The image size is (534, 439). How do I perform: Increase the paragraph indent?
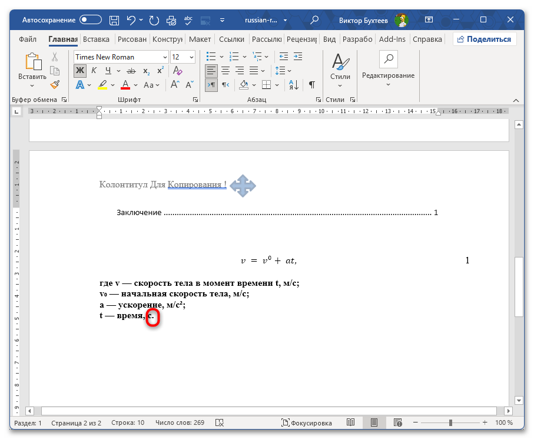(298, 56)
